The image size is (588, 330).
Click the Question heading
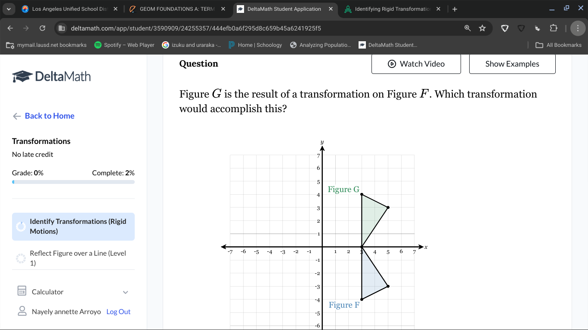coord(198,64)
